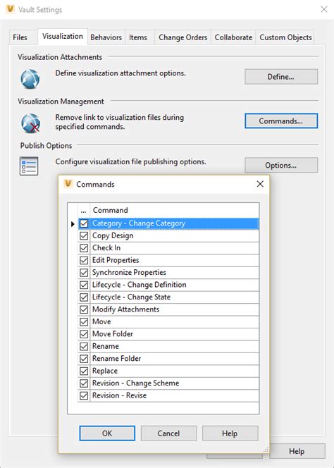Image resolution: width=334 pixels, height=468 pixels.
Task: Toggle the Check In checkbox
Action: pos(84,248)
